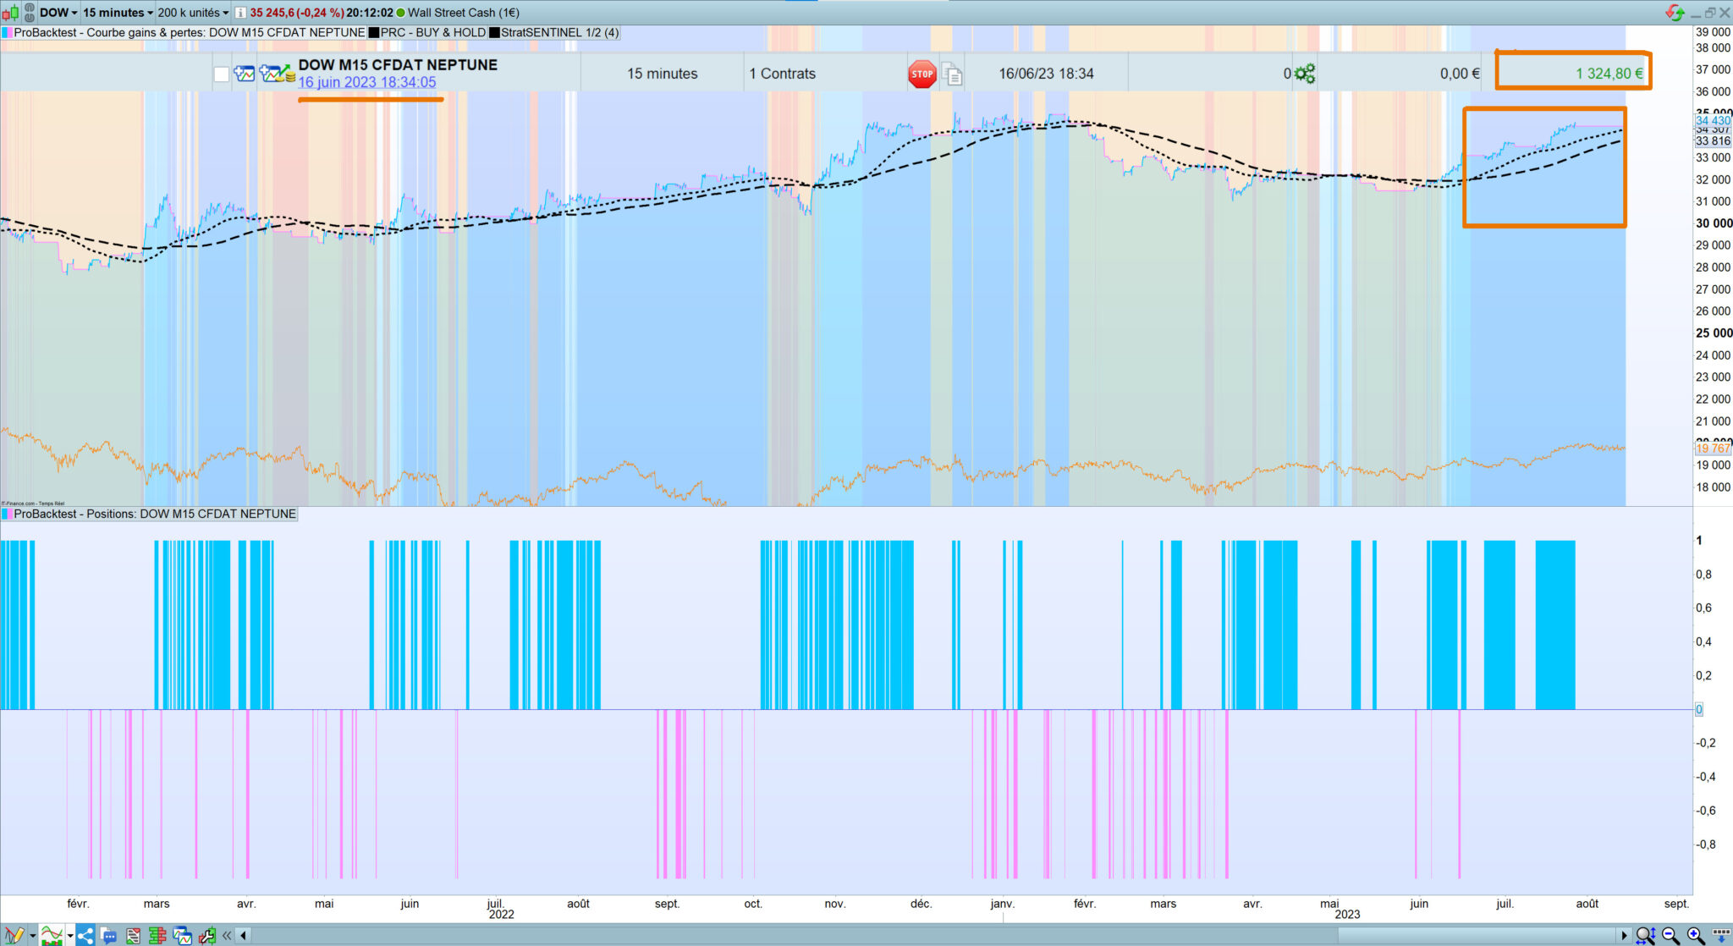Open the drawing pencil tool
1733x946 pixels.
14,935
